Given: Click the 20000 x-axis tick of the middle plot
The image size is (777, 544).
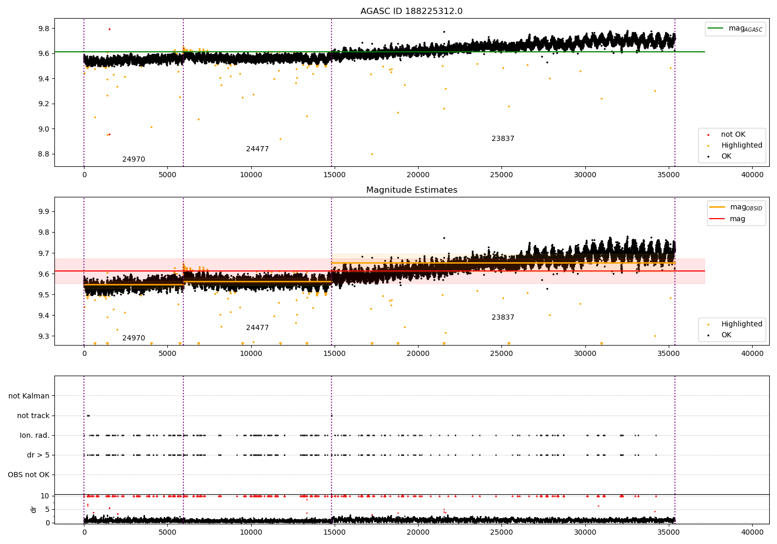Looking at the screenshot, I should tap(418, 354).
